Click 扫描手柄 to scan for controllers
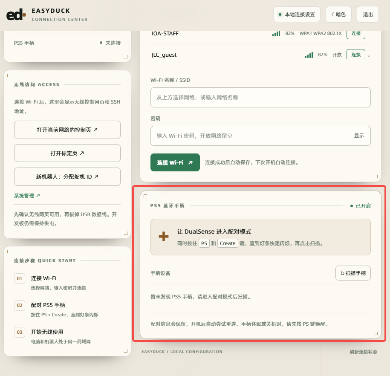This screenshot has height=376, width=390. click(353, 273)
